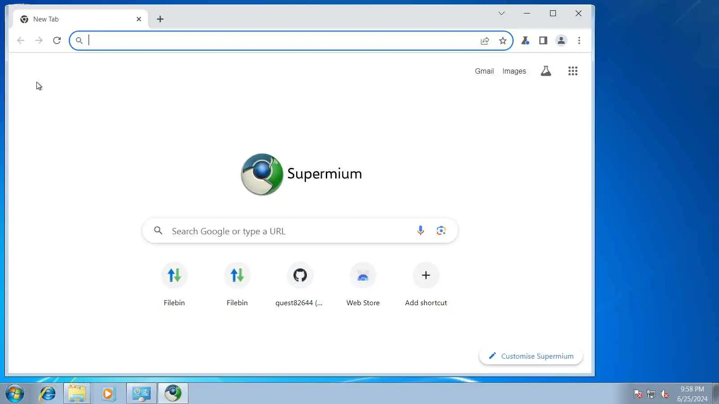Viewport: 719px width, 404px height.
Task: Reload the current page
Action: point(57,40)
